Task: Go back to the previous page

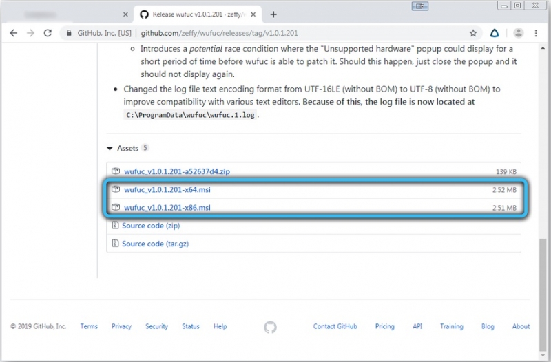Action: click(13, 33)
